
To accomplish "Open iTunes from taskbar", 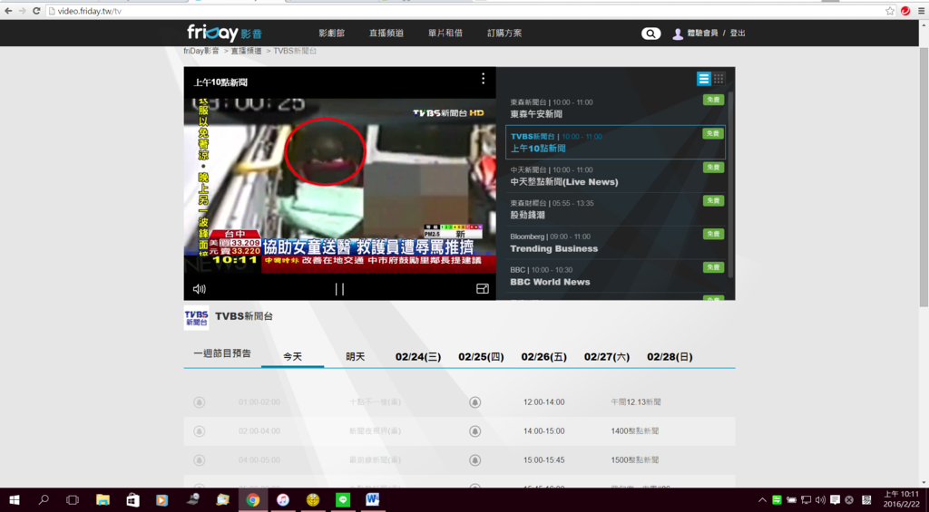I will point(283,500).
